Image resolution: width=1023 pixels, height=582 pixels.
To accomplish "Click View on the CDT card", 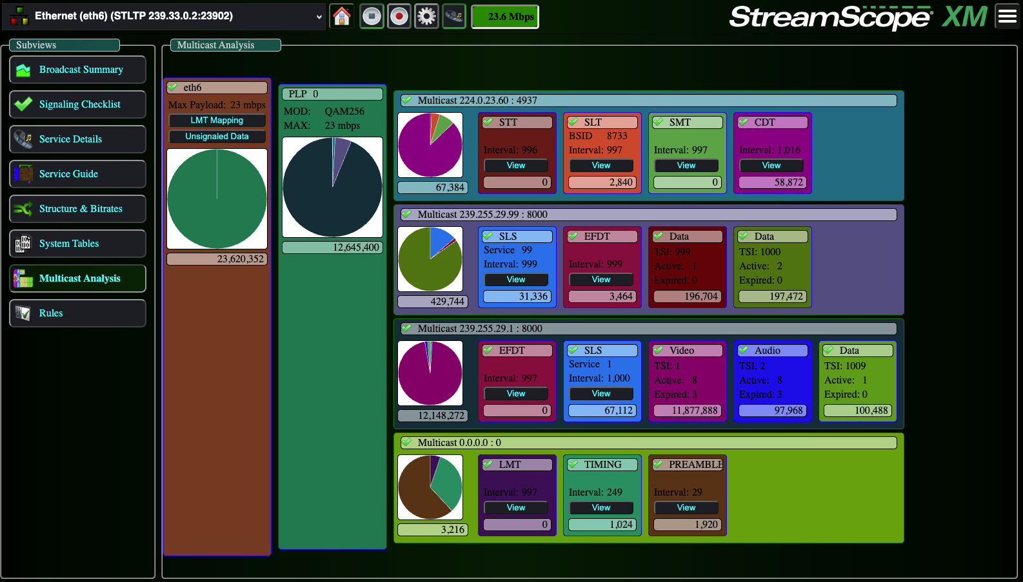I will pyautogui.click(x=771, y=166).
